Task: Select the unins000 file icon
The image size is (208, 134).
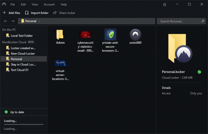Action: (x=135, y=34)
